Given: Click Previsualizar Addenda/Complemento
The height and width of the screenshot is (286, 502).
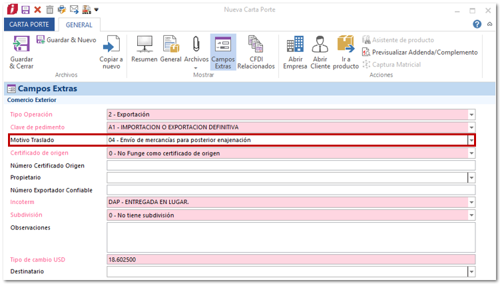Looking at the screenshot, I should pos(419,52).
